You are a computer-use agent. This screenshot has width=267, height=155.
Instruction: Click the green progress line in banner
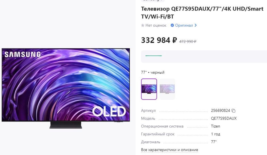pyautogui.click(x=153, y=56)
